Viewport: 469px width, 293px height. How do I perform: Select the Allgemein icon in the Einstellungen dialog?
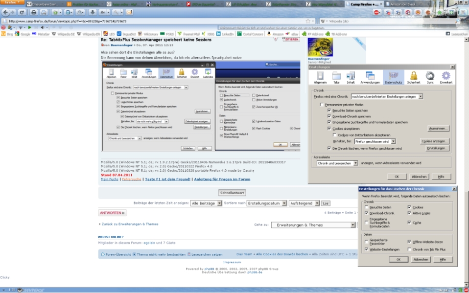[x=320, y=77]
